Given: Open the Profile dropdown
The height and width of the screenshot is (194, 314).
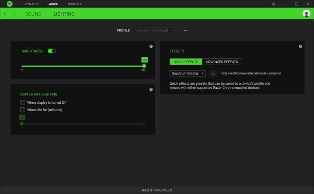Looking at the screenshot, I should (x=156, y=30).
